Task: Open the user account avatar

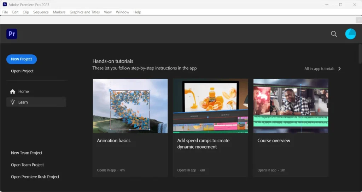Action: pos(350,34)
